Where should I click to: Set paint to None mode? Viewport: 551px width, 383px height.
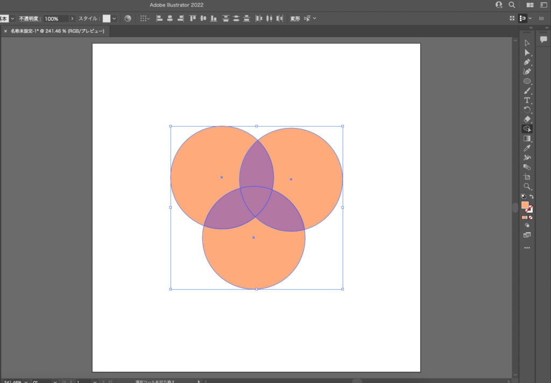coord(531,218)
